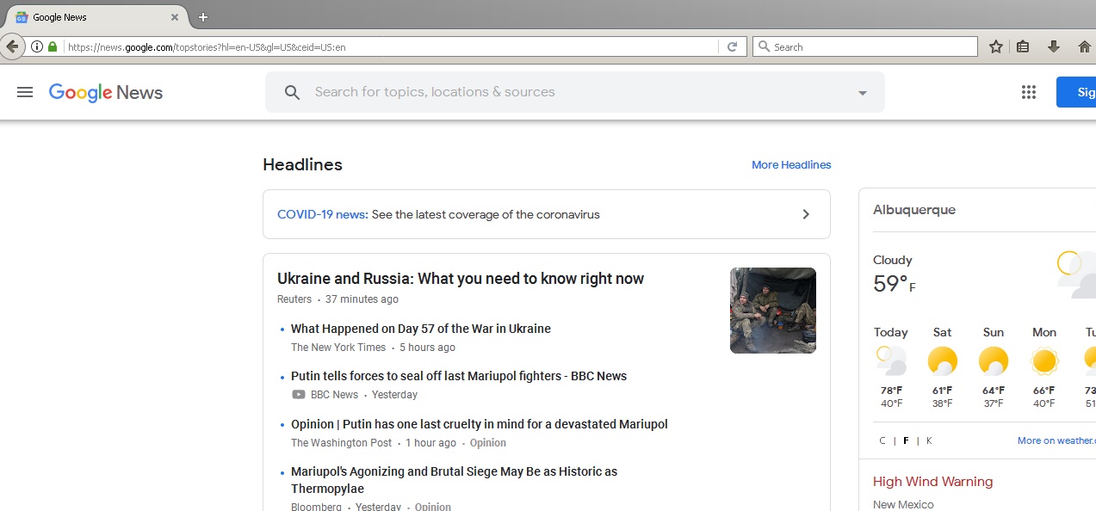Open Mariupol's Agonizing and Brutal Siege article
The height and width of the screenshot is (511, 1096).
pos(454,480)
